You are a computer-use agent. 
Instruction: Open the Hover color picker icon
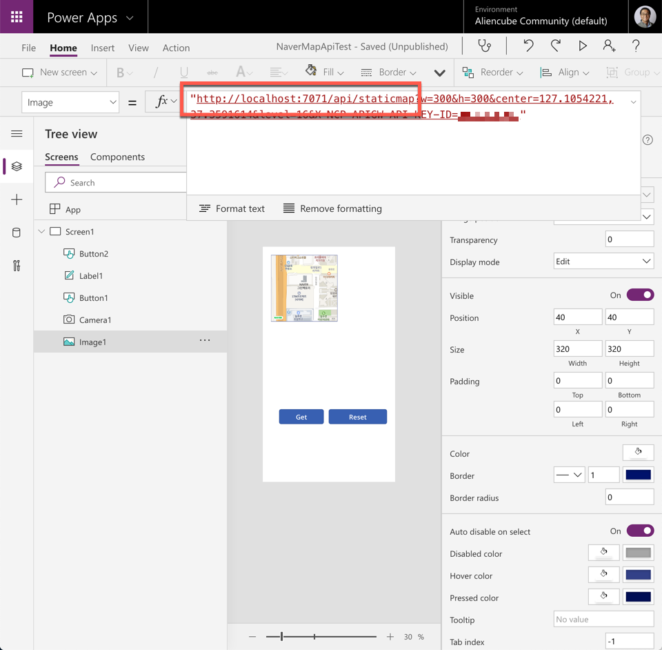[604, 574]
